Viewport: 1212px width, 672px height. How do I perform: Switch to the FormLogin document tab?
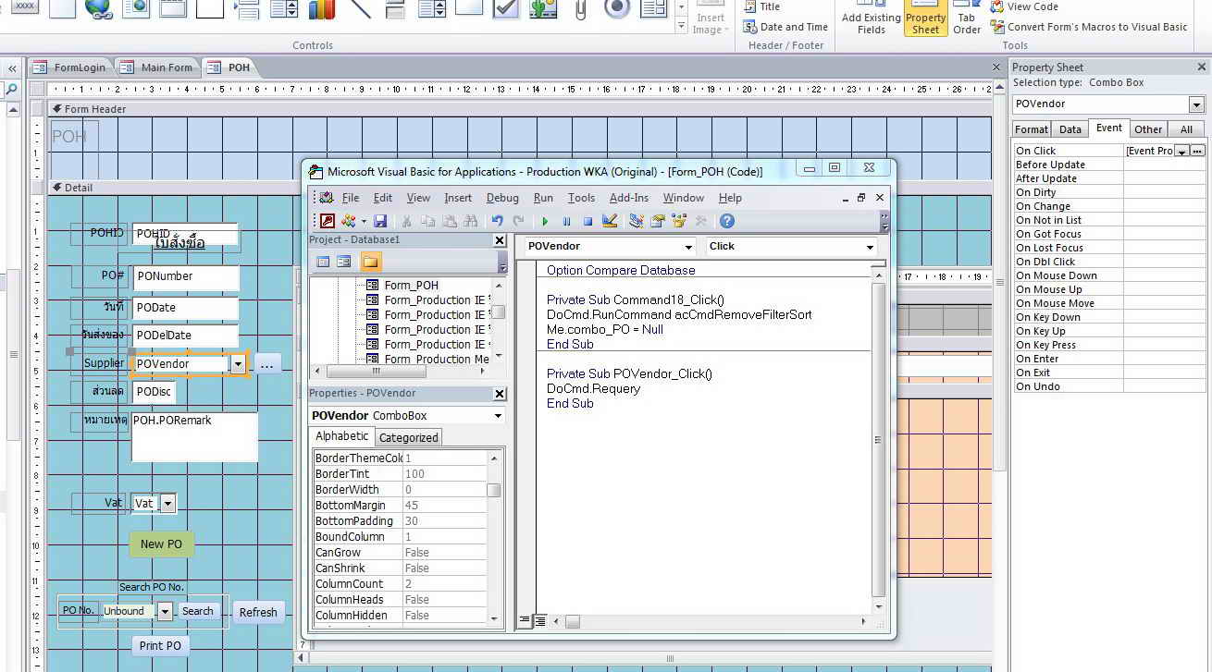tap(70, 67)
